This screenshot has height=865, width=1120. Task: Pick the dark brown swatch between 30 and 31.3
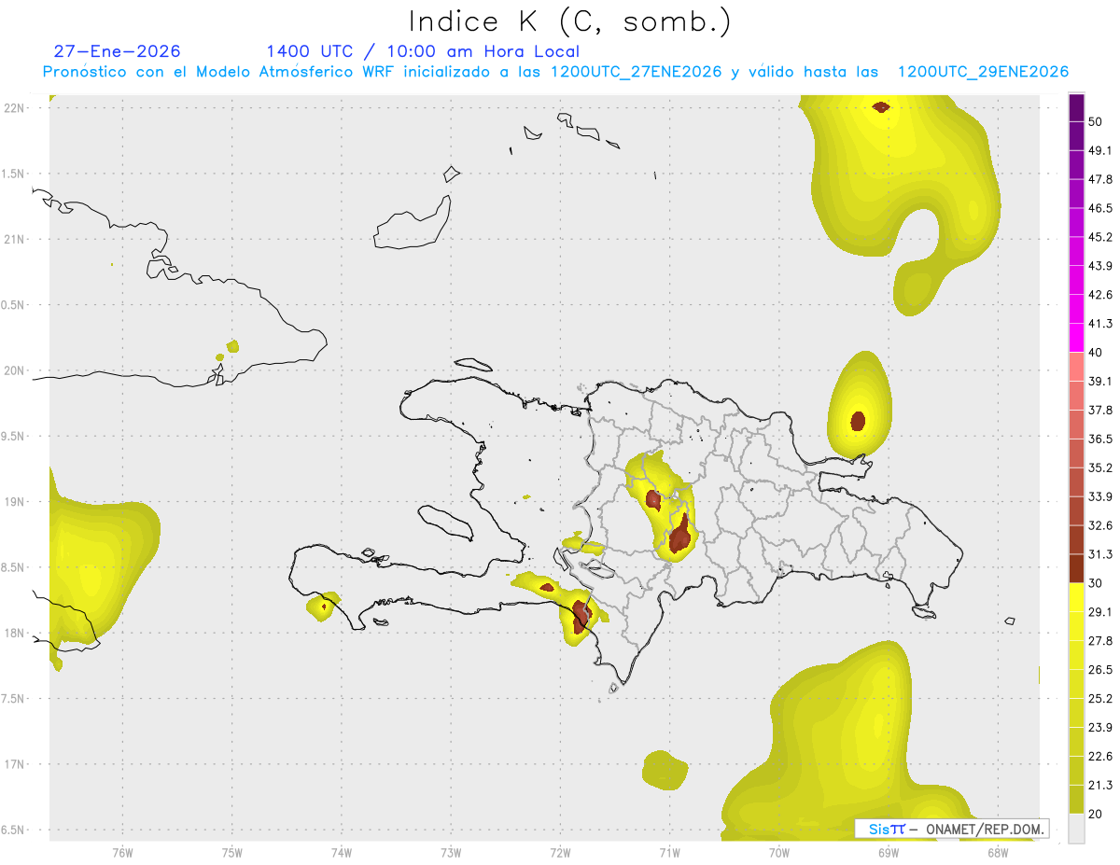coord(1076,568)
